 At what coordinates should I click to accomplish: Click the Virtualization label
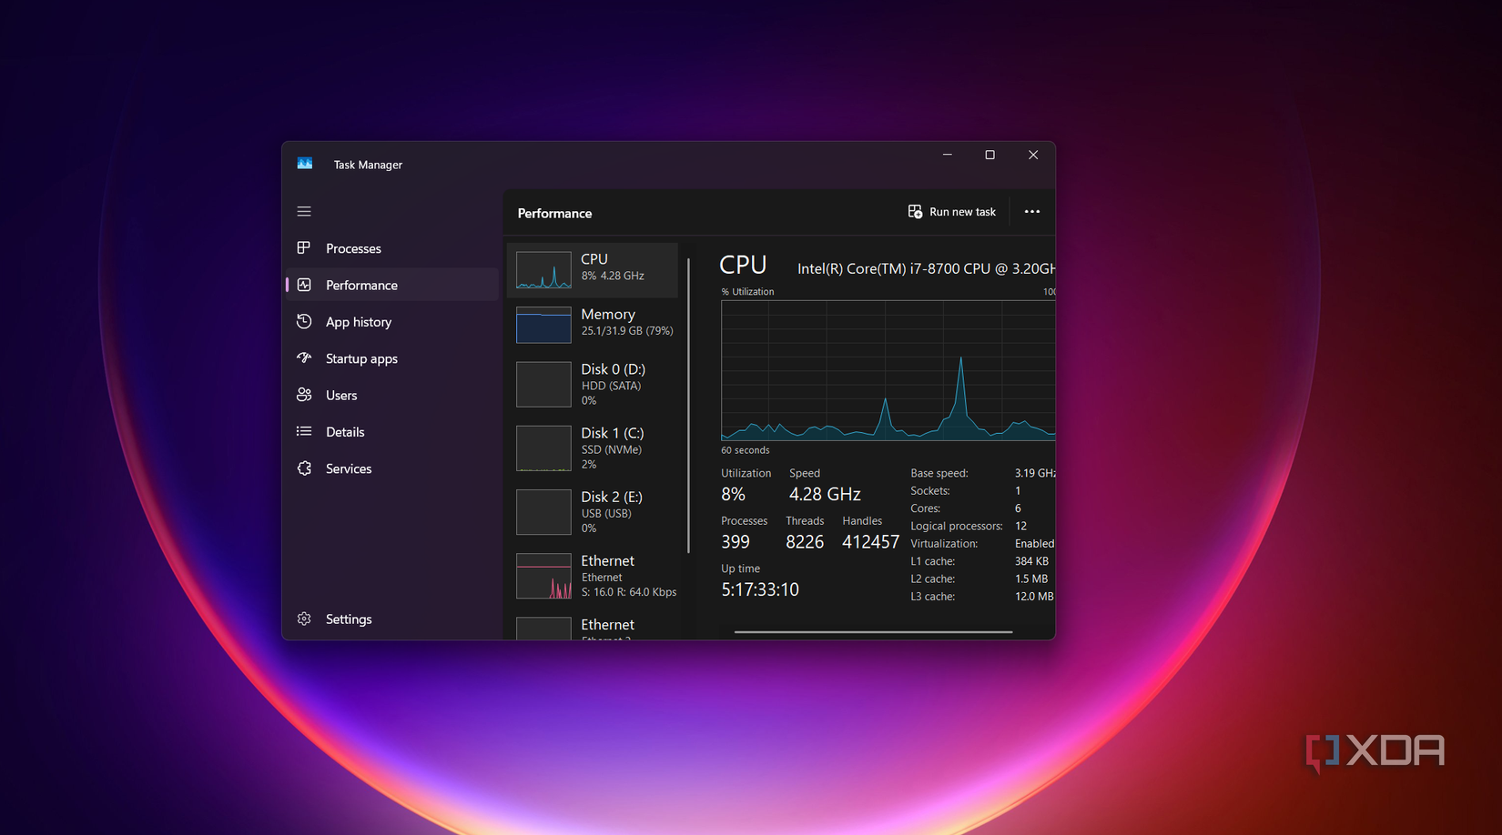coord(944,544)
